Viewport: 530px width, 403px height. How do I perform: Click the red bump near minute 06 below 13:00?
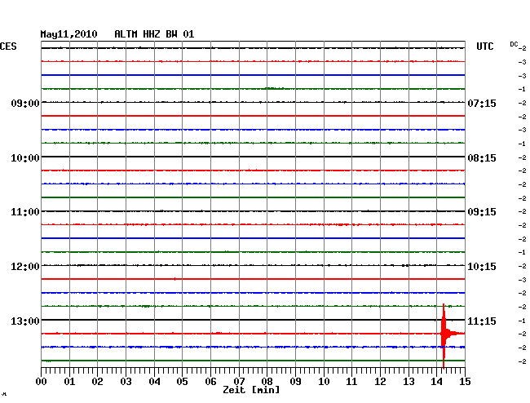point(219,333)
